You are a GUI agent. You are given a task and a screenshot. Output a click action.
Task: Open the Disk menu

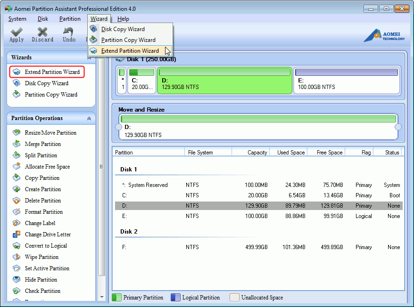(43, 19)
